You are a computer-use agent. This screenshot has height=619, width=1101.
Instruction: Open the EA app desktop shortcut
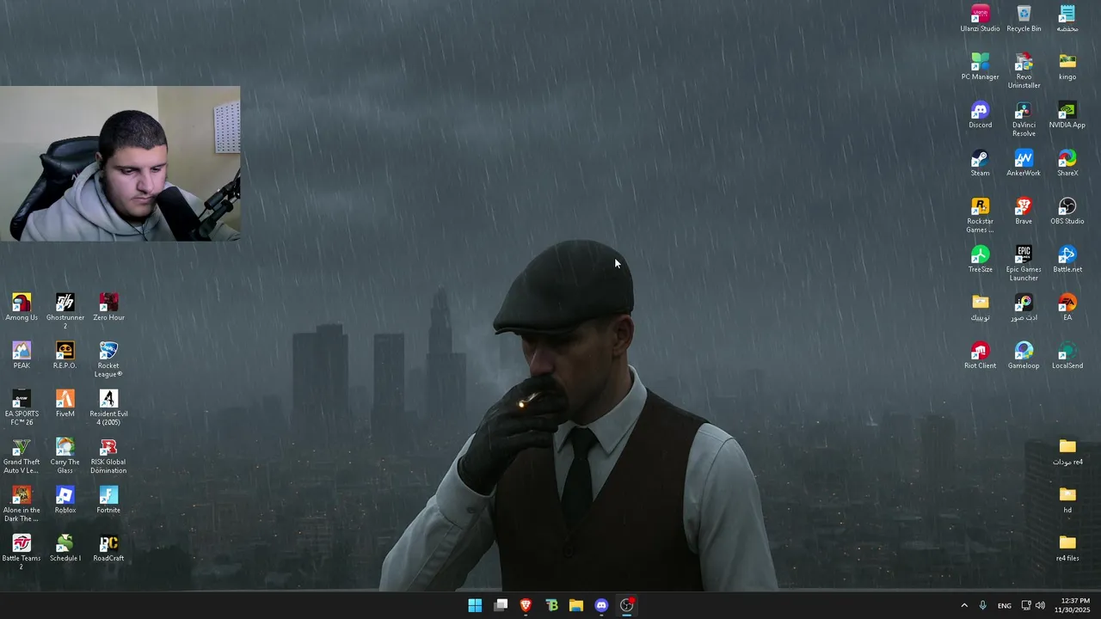click(x=1067, y=307)
